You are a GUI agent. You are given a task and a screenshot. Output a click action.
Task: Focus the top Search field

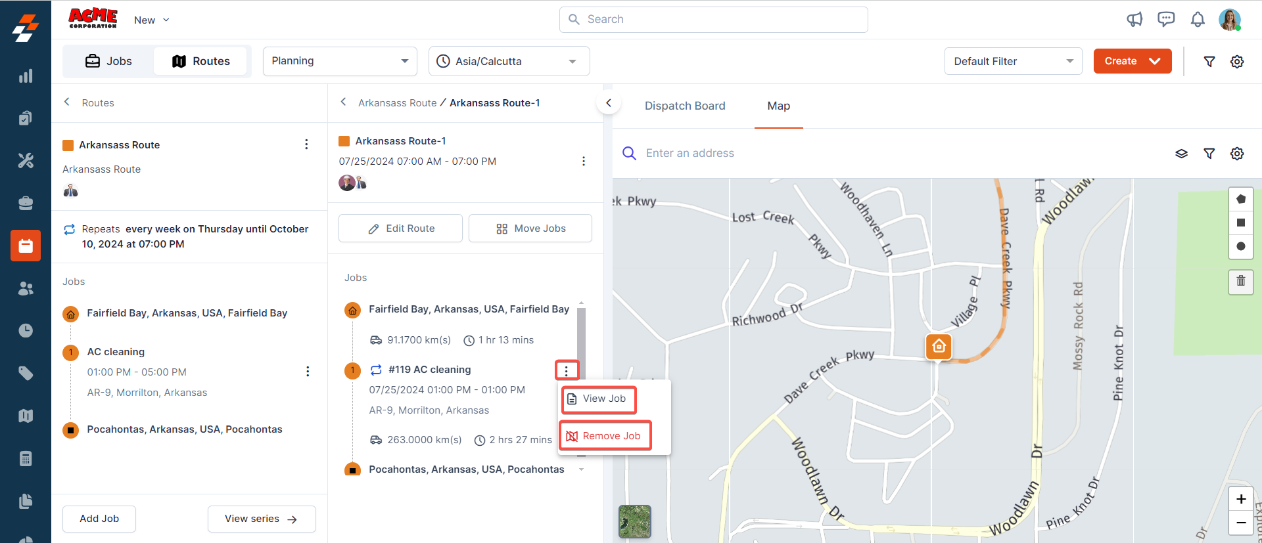coord(713,20)
